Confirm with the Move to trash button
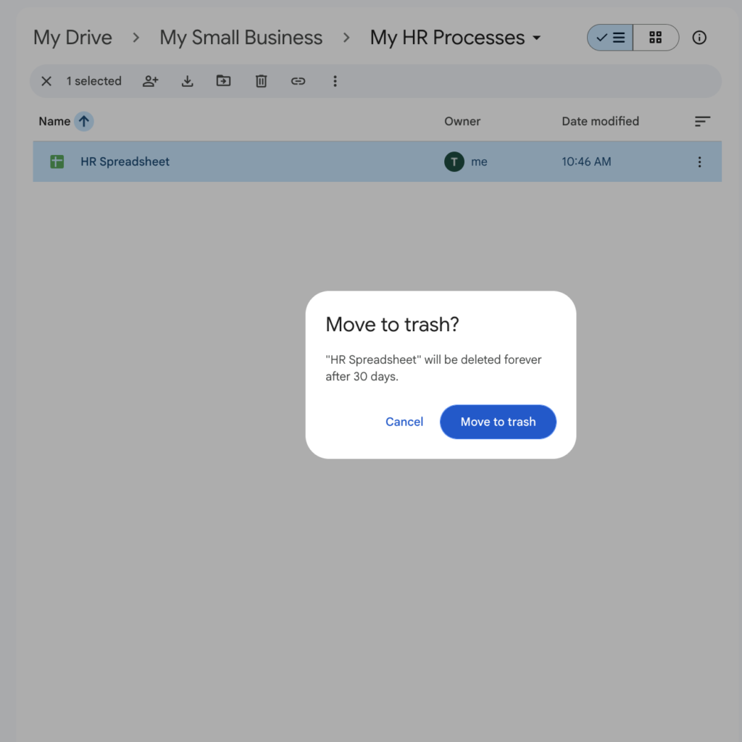 (498, 422)
